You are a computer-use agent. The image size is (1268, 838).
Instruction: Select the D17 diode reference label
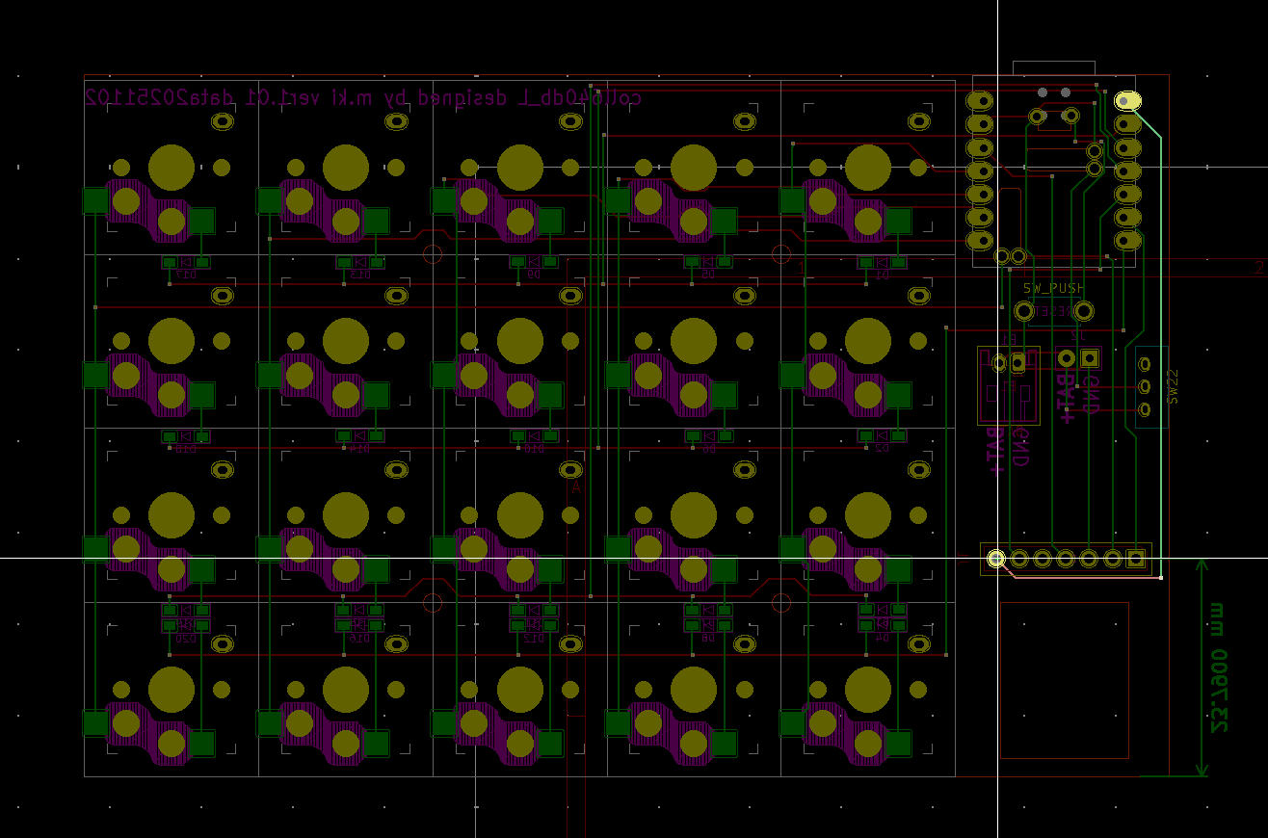[185, 275]
